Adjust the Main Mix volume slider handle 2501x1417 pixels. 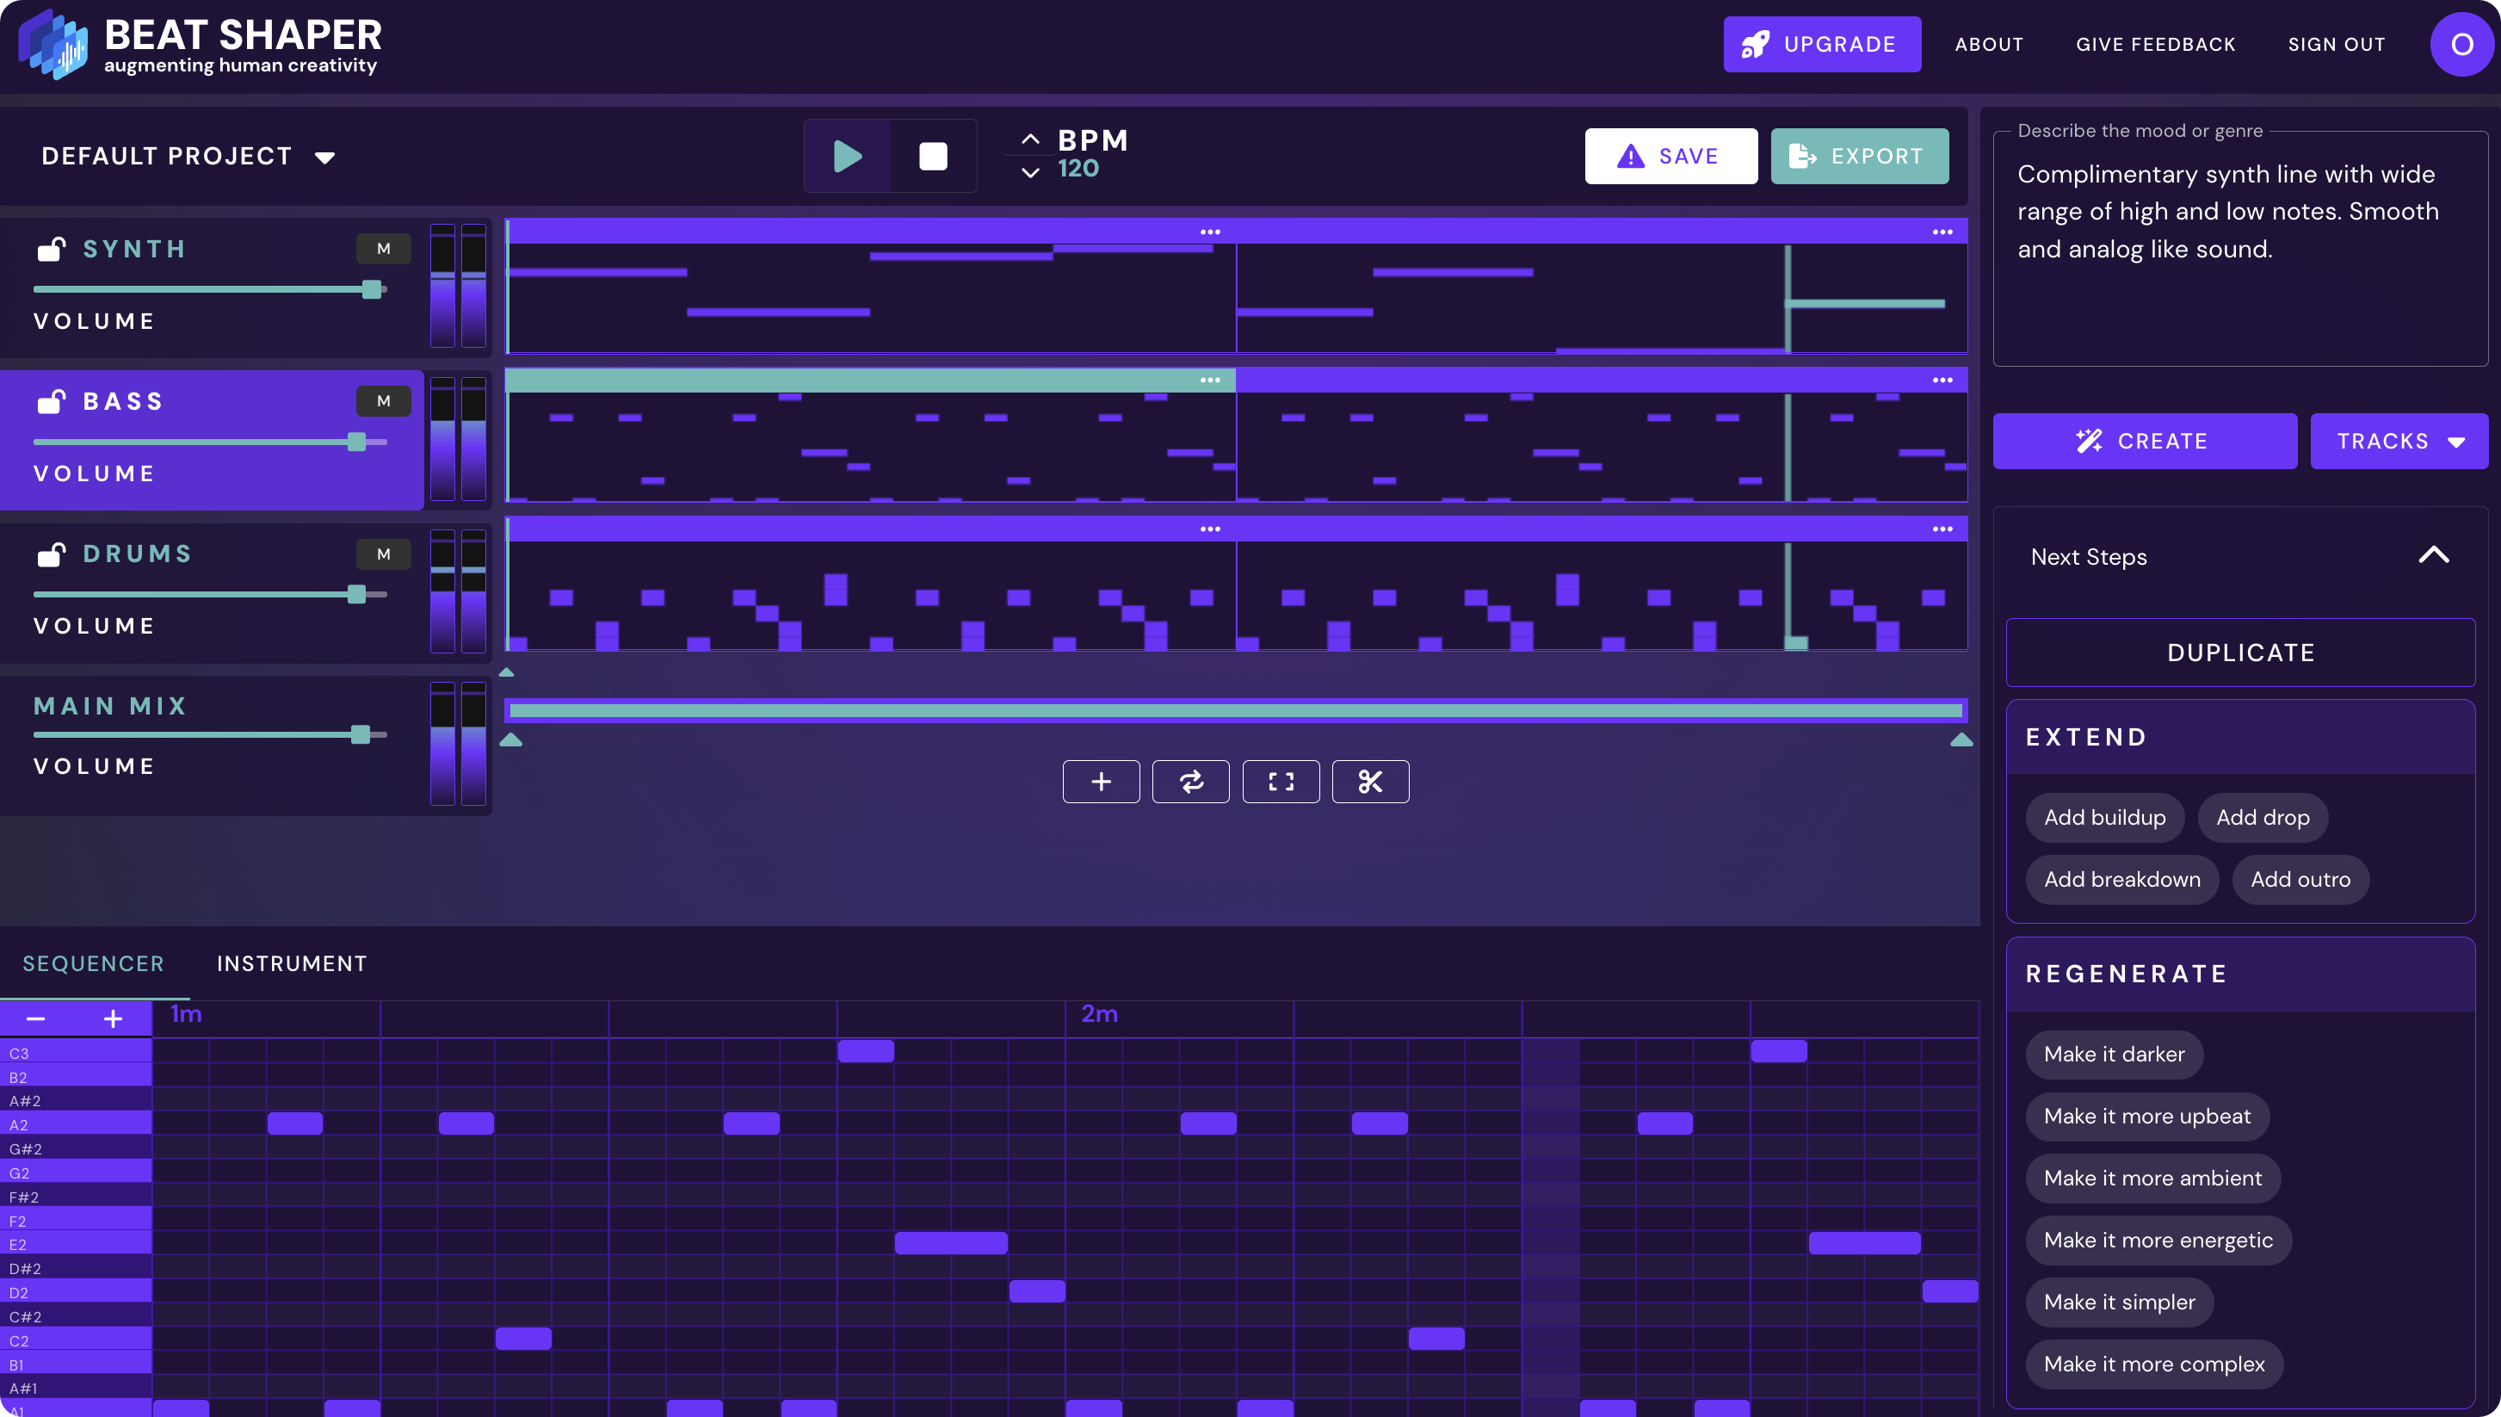[361, 735]
